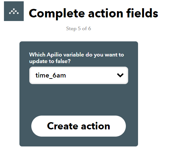Viewport: 170px width, 154px height.
Task: Click "update to false?" label text
Action: tap(50, 61)
